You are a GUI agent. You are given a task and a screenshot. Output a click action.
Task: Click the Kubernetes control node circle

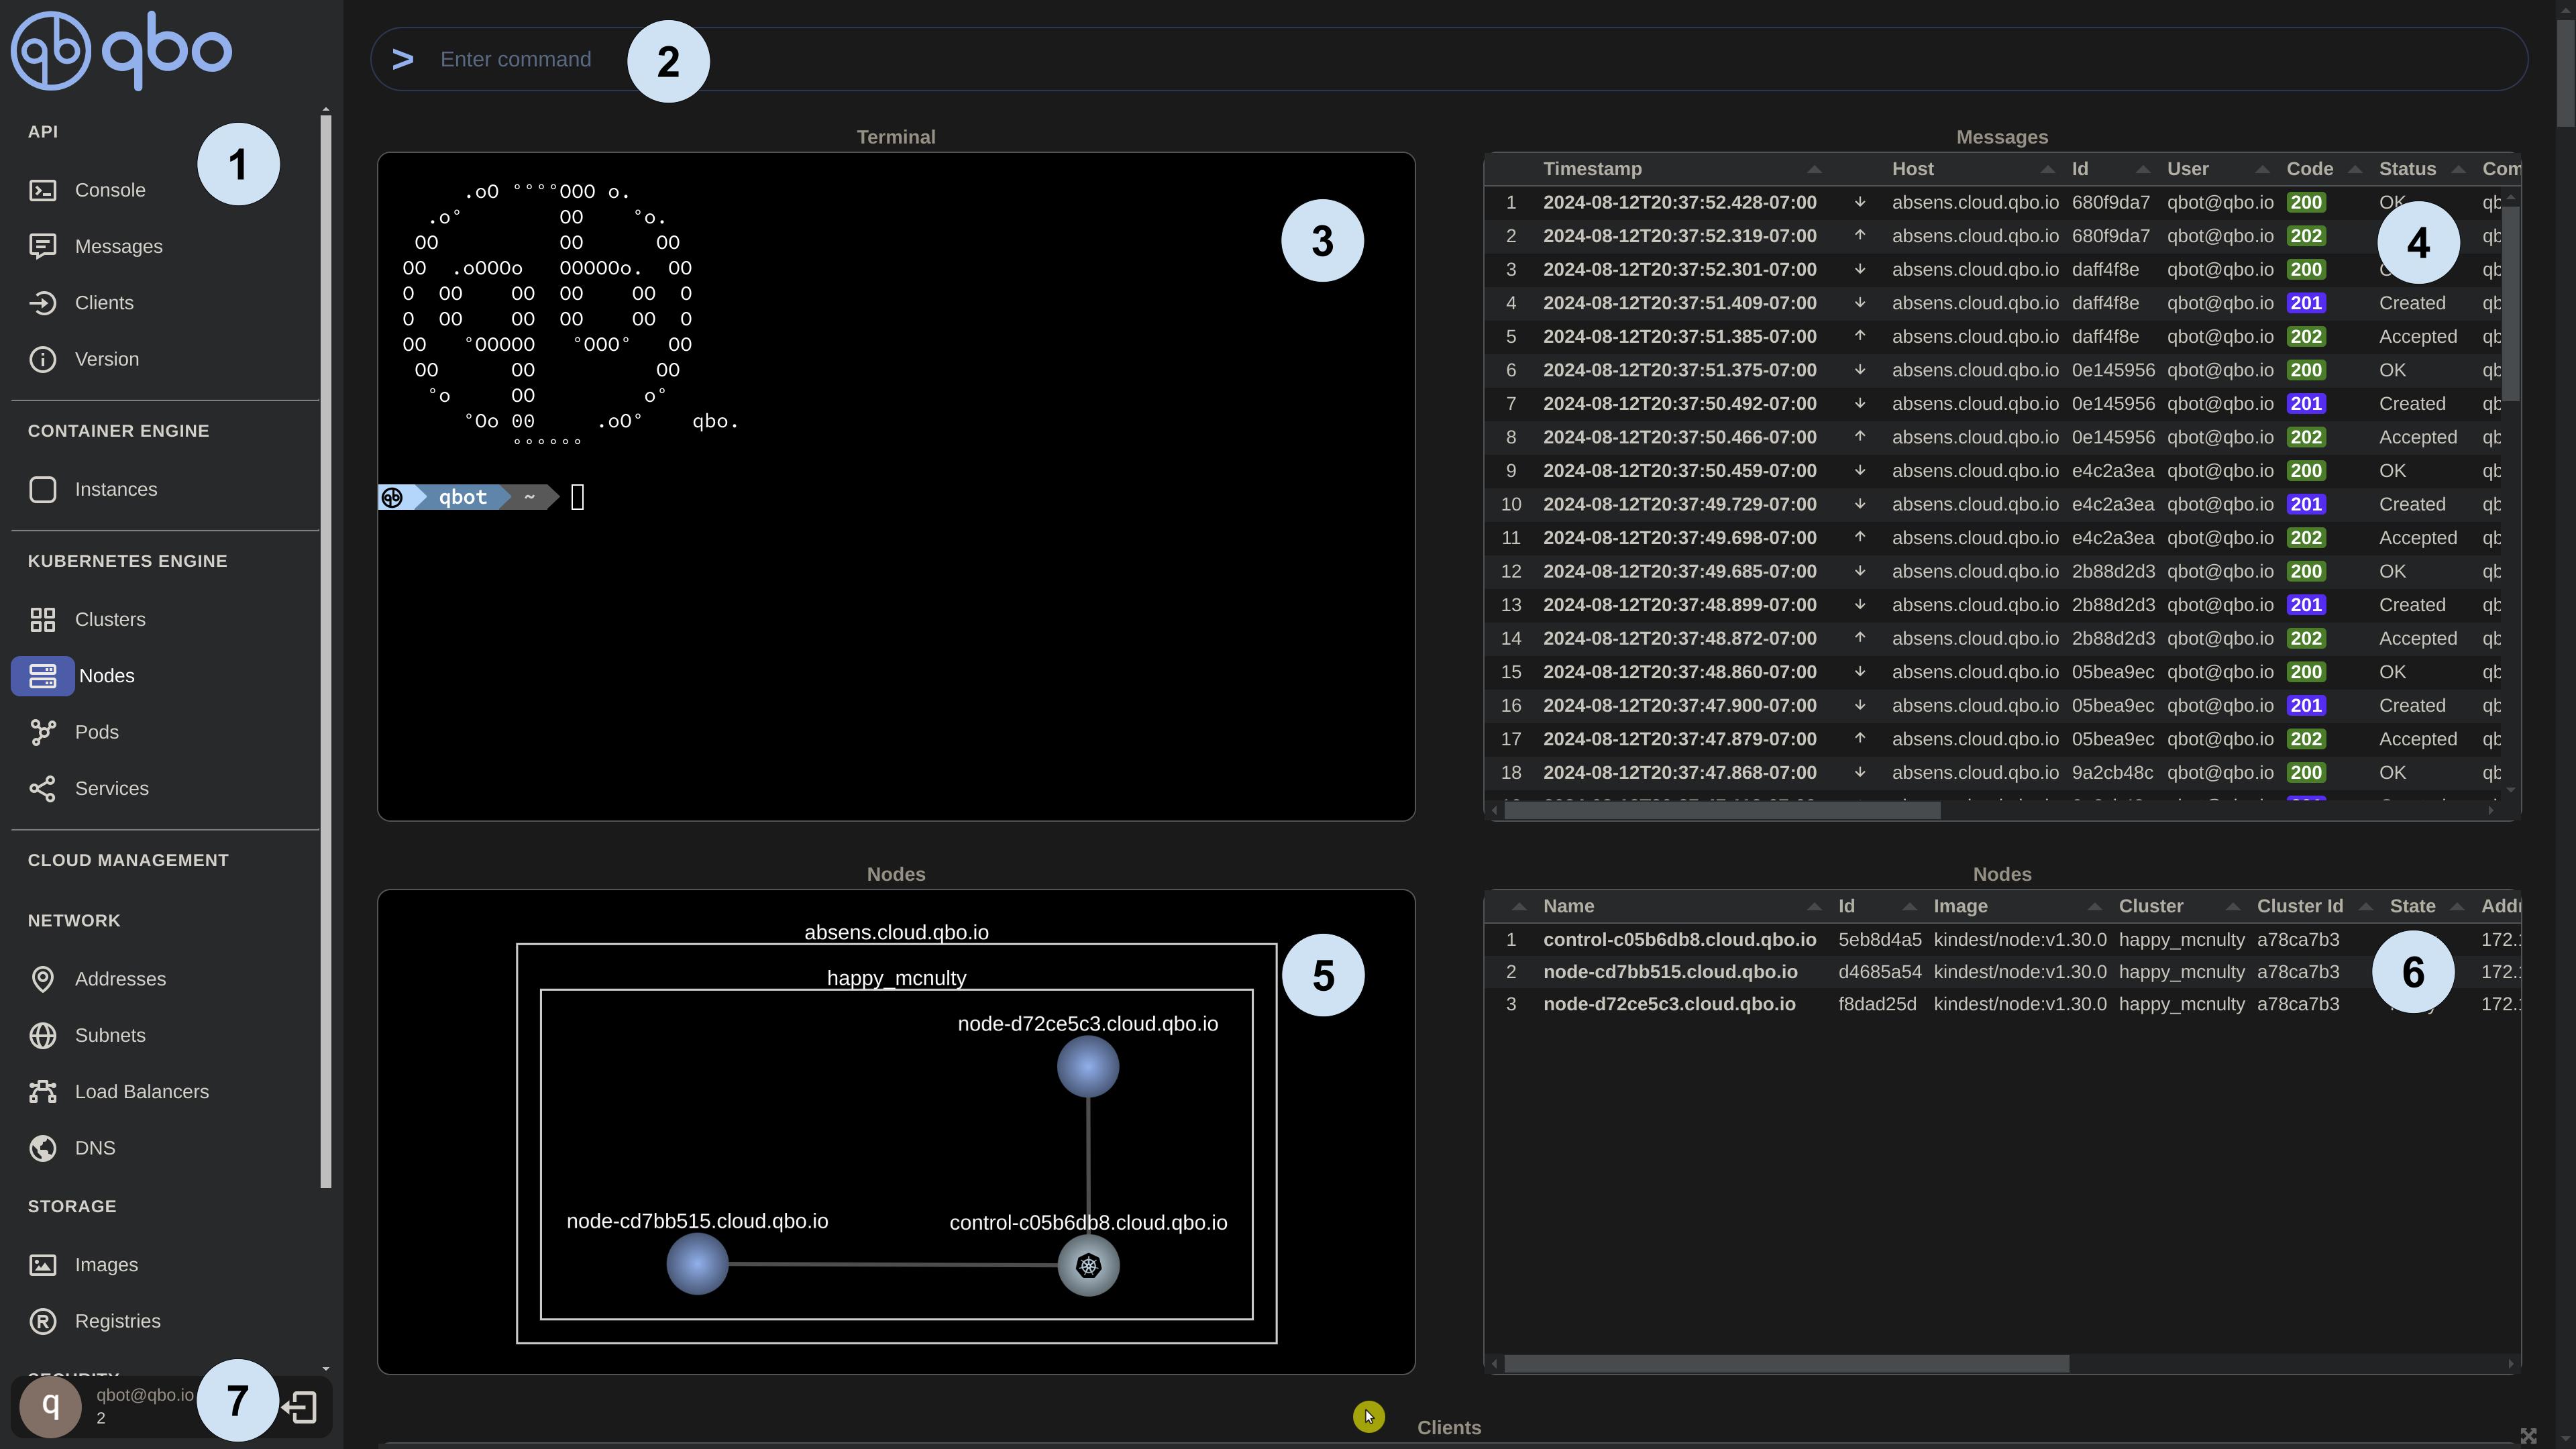click(1088, 1265)
